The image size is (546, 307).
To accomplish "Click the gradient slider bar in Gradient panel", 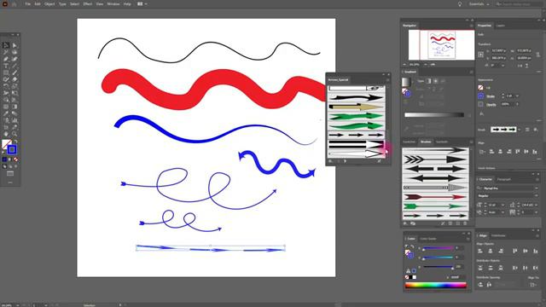I will coord(434,115).
